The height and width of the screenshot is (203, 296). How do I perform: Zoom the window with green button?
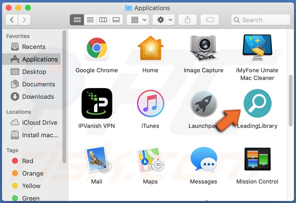[28, 8]
